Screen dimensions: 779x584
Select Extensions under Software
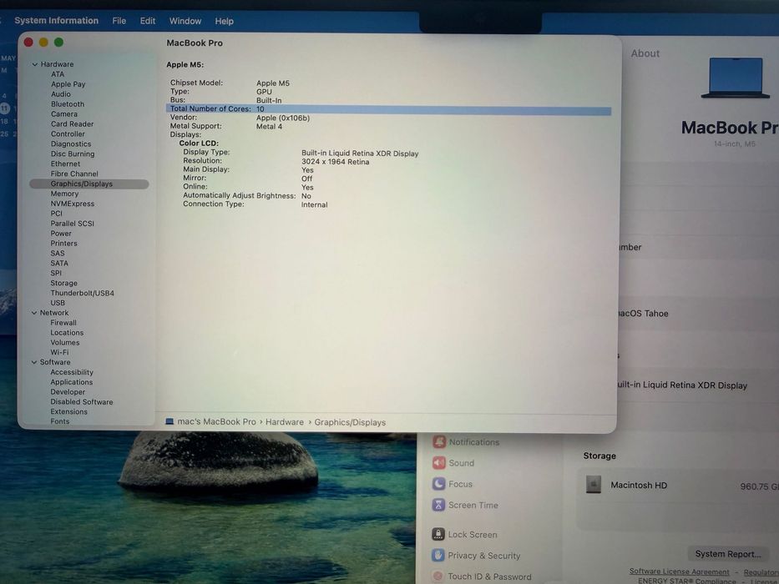[68, 411]
